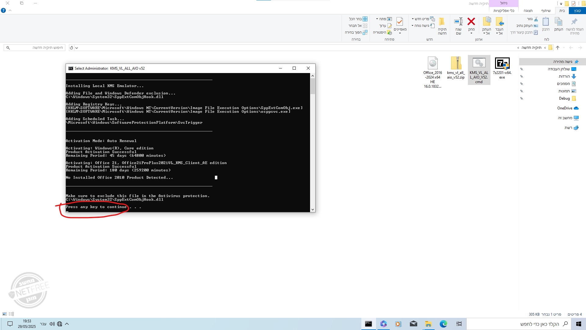Screen dimensions: 586x330
Task: Open the Quick Access Toolbar customize dropdown
Action: [561, 4]
